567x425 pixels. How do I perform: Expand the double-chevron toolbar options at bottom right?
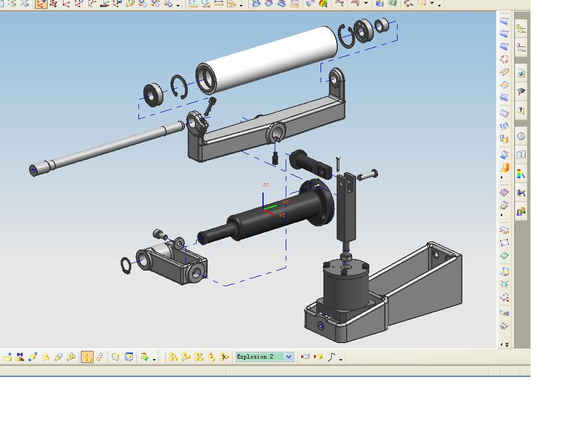tap(507, 344)
